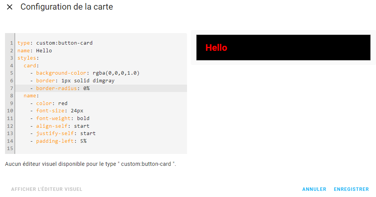
Task: Click the ANNULER button
Action: pyautogui.click(x=314, y=189)
